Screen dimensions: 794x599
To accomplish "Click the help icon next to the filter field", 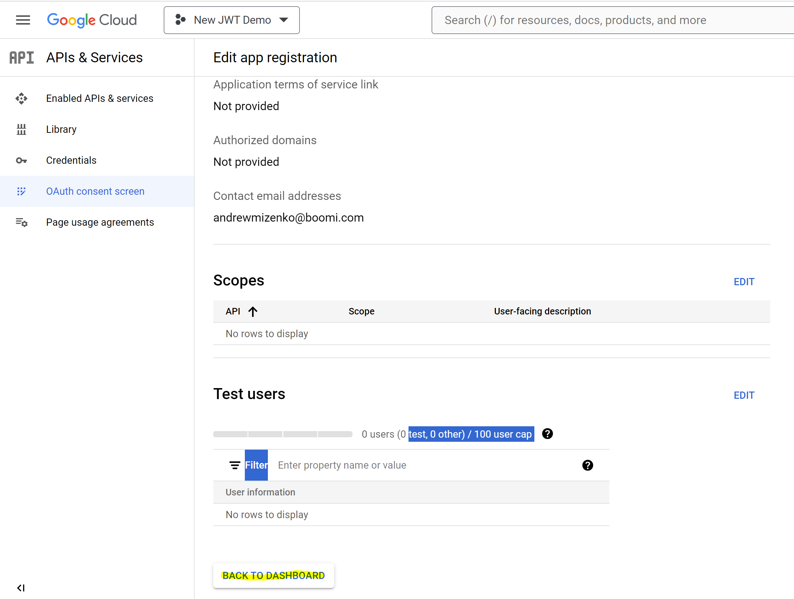I will pyautogui.click(x=588, y=465).
